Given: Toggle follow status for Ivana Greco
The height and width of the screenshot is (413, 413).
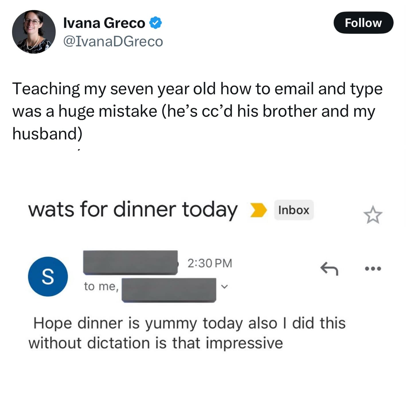Looking at the screenshot, I should point(364,23).
